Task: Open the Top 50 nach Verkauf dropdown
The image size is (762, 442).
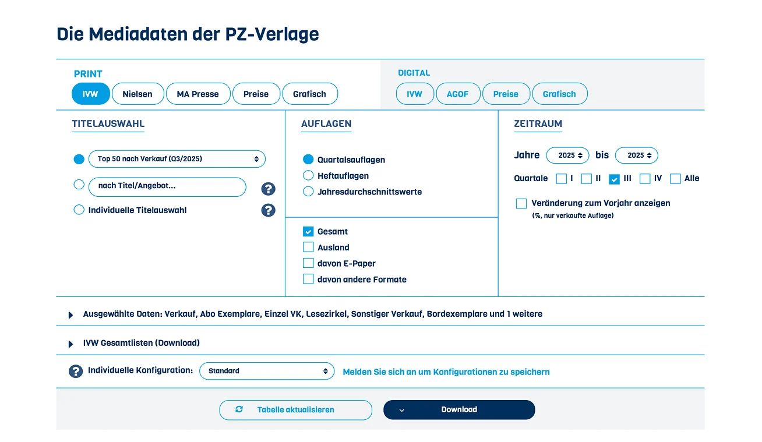Action: click(x=177, y=159)
